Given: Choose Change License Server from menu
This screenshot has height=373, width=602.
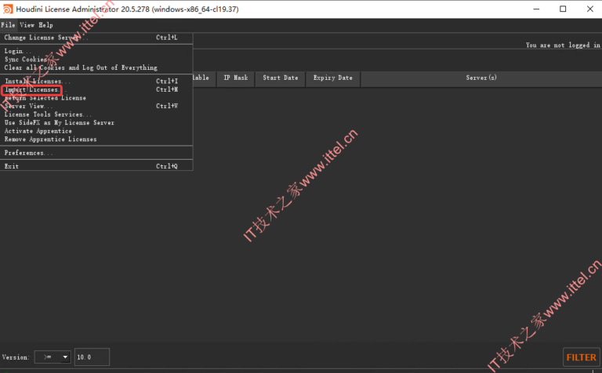Looking at the screenshot, I should pos(47,37).
